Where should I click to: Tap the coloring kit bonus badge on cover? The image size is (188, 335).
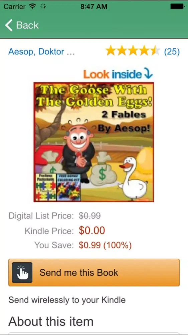(68, 187)
